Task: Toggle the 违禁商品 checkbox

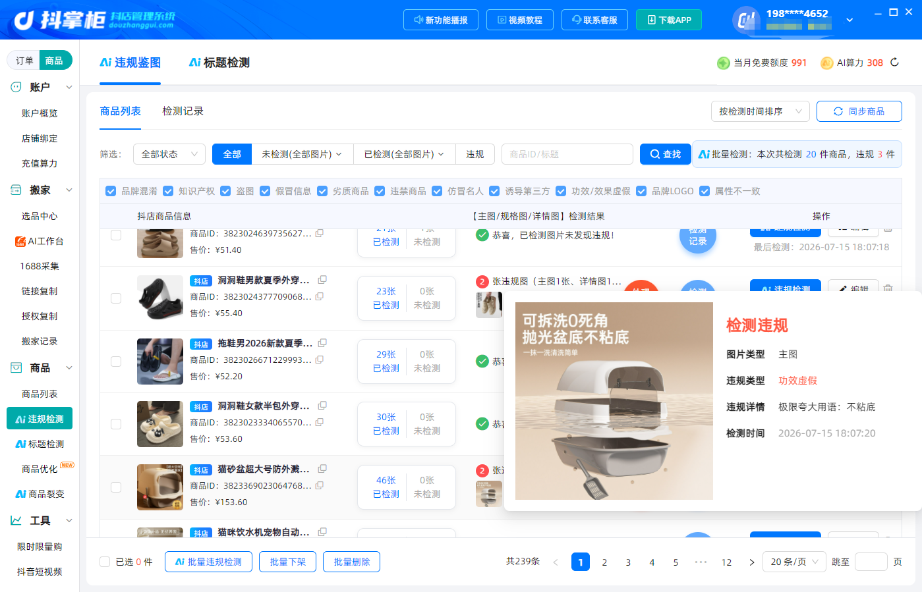Action: 380,191
